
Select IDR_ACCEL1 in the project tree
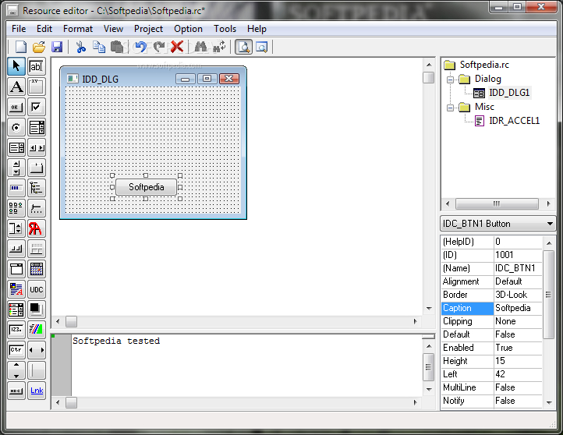(x=514, y=121)
